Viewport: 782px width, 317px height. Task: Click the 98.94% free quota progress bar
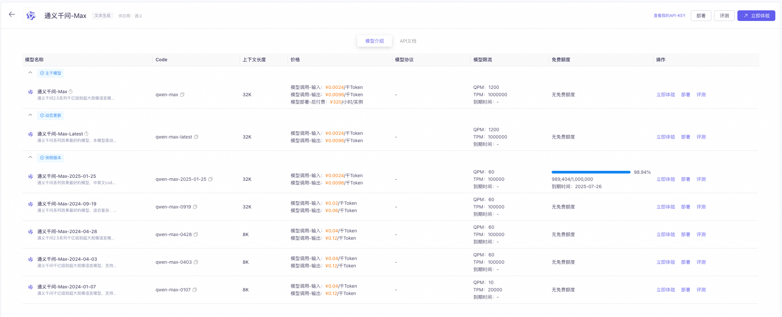click(x=591, y=172)
